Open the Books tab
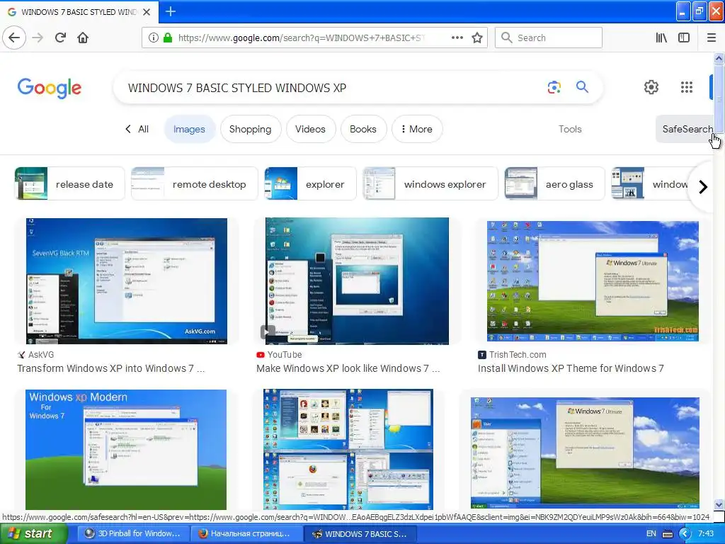Viewport: 725px width, 544px height. pyautogui.click(x=363, y=129)
